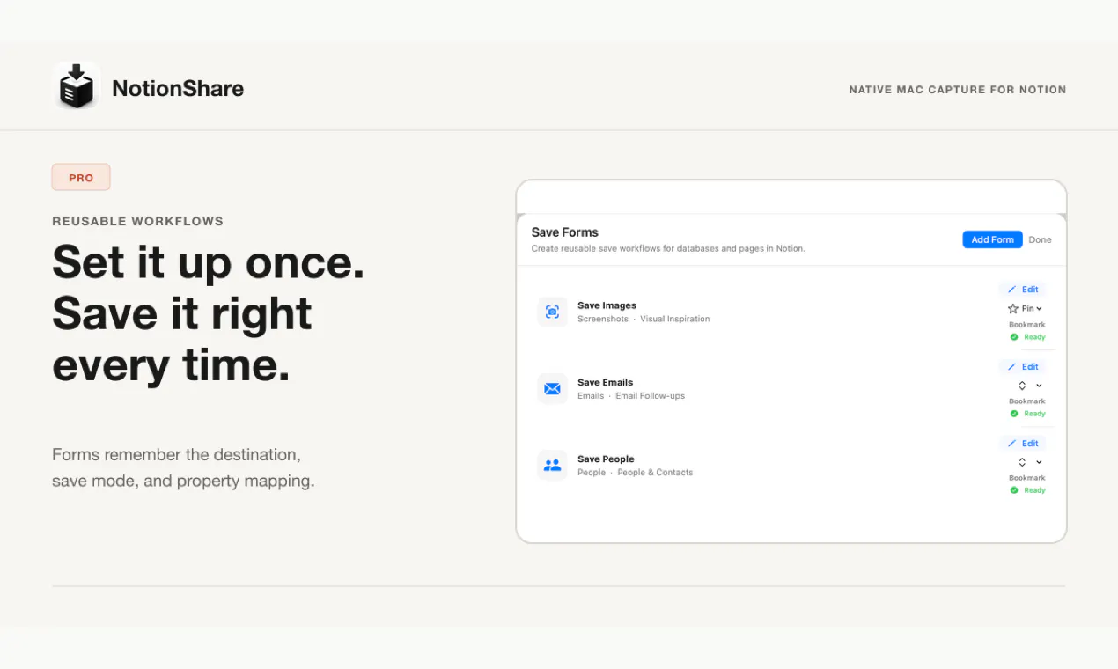Click Bookmark label in Save Images row

[1026, 325]
